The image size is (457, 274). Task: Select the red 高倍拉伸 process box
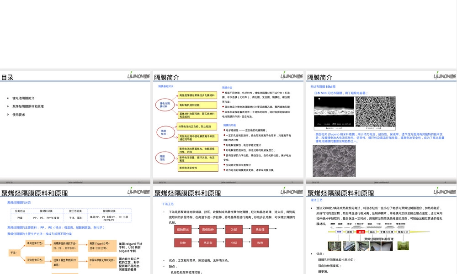click(208, 229)
